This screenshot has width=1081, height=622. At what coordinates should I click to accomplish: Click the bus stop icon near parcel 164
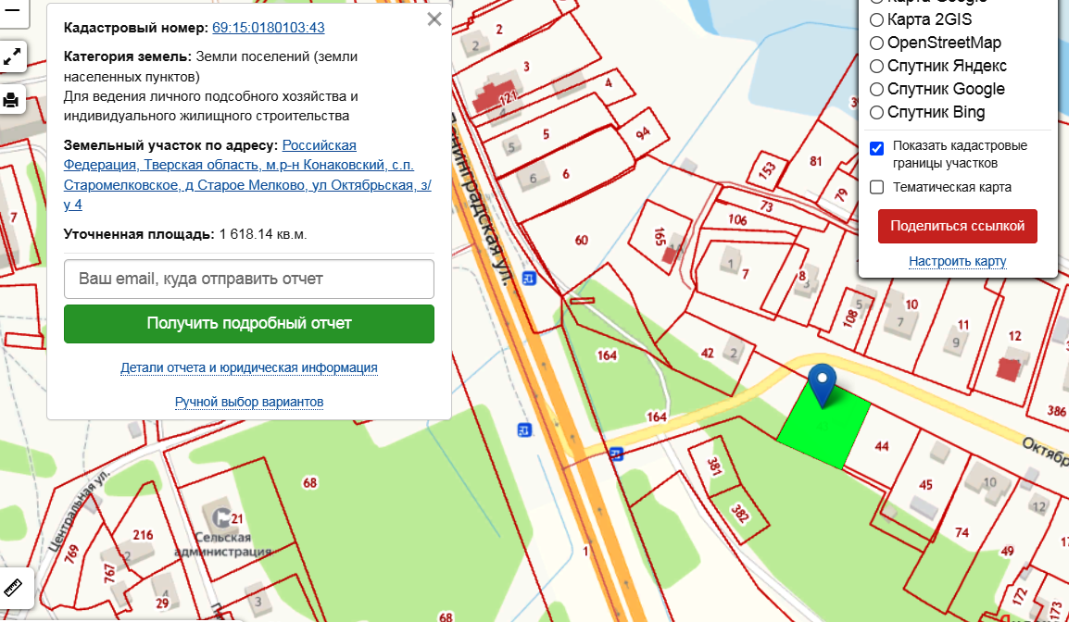(616, 454)
